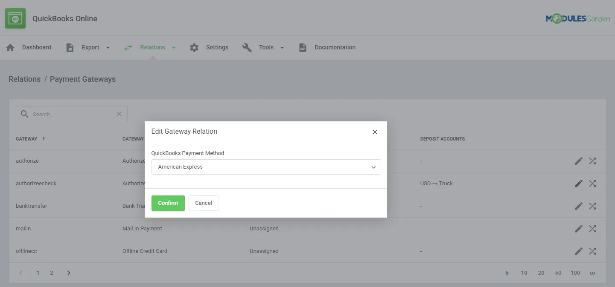615x287 pixels.
Task: Show unlimited rows infinity option
Action: pos(592,273)
